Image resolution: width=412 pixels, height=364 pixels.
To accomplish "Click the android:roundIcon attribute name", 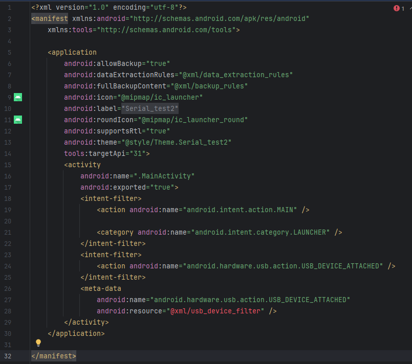I will [99, 120].
